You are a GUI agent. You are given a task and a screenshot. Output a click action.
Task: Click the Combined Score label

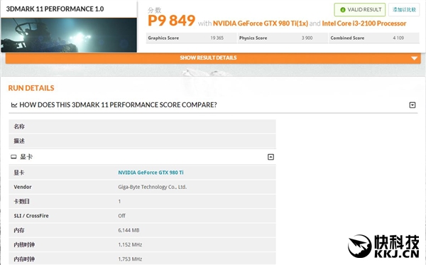coord(347,38)
